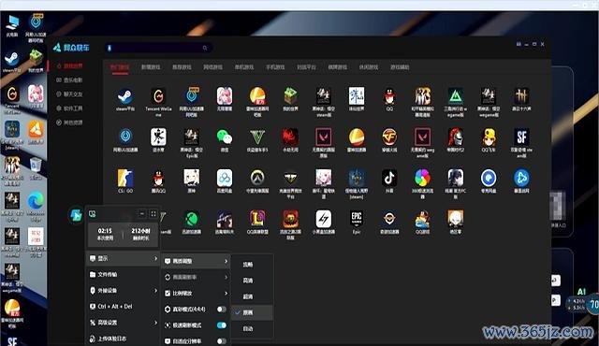Toggle the 真彩模式(4:4:4) switch
599x346 pixels.
pyautogui.click(x=221, y=309)
